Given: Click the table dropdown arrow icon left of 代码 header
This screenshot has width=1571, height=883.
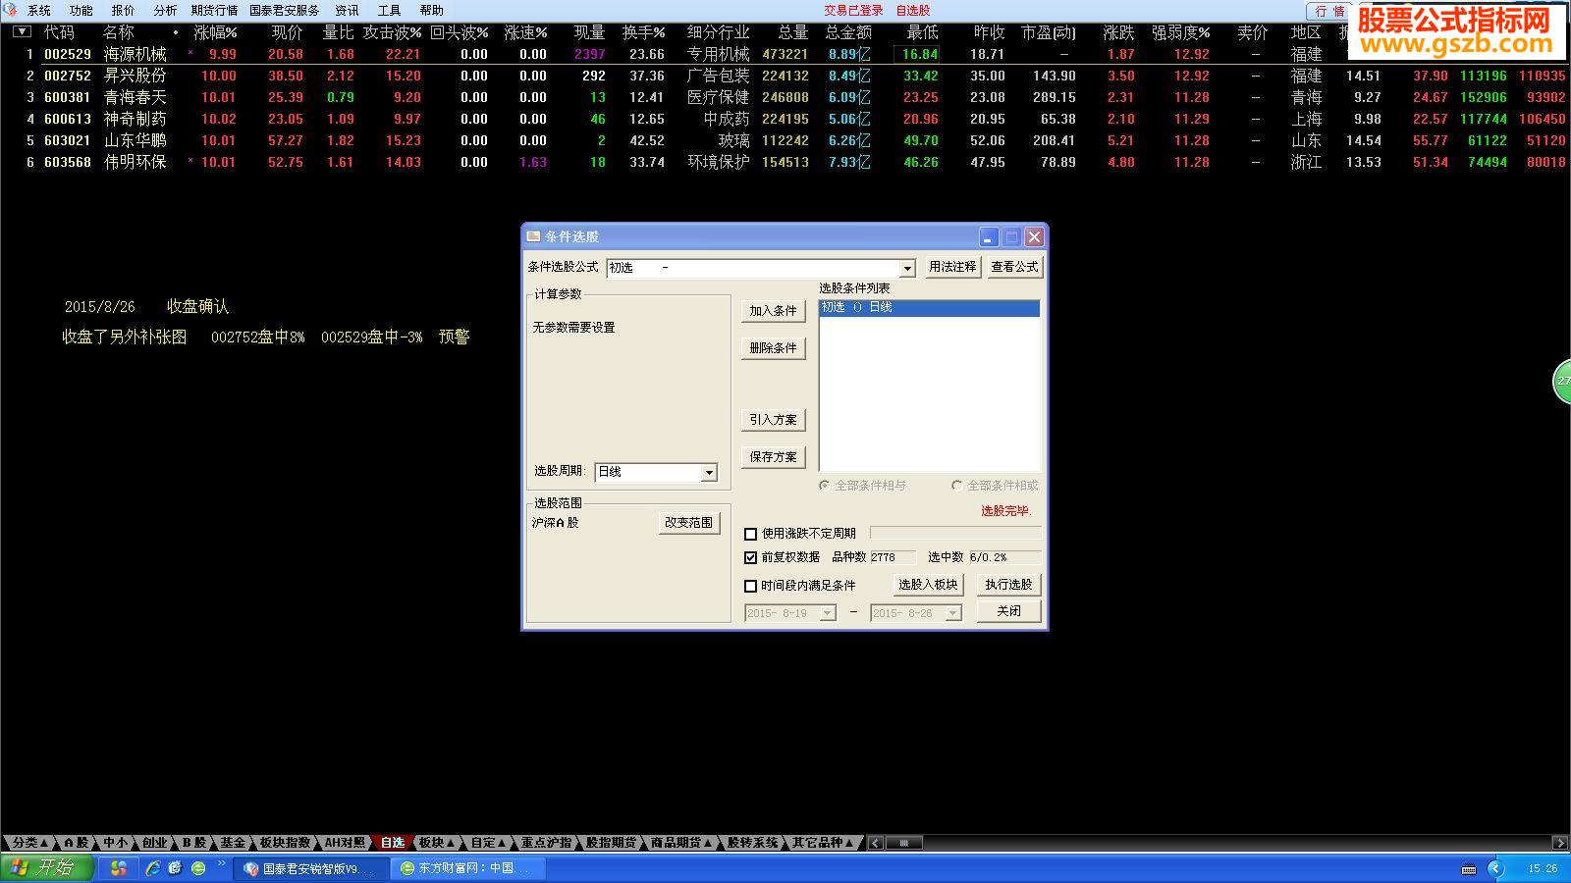Looking at the screenshot, I should coord(22,31).
